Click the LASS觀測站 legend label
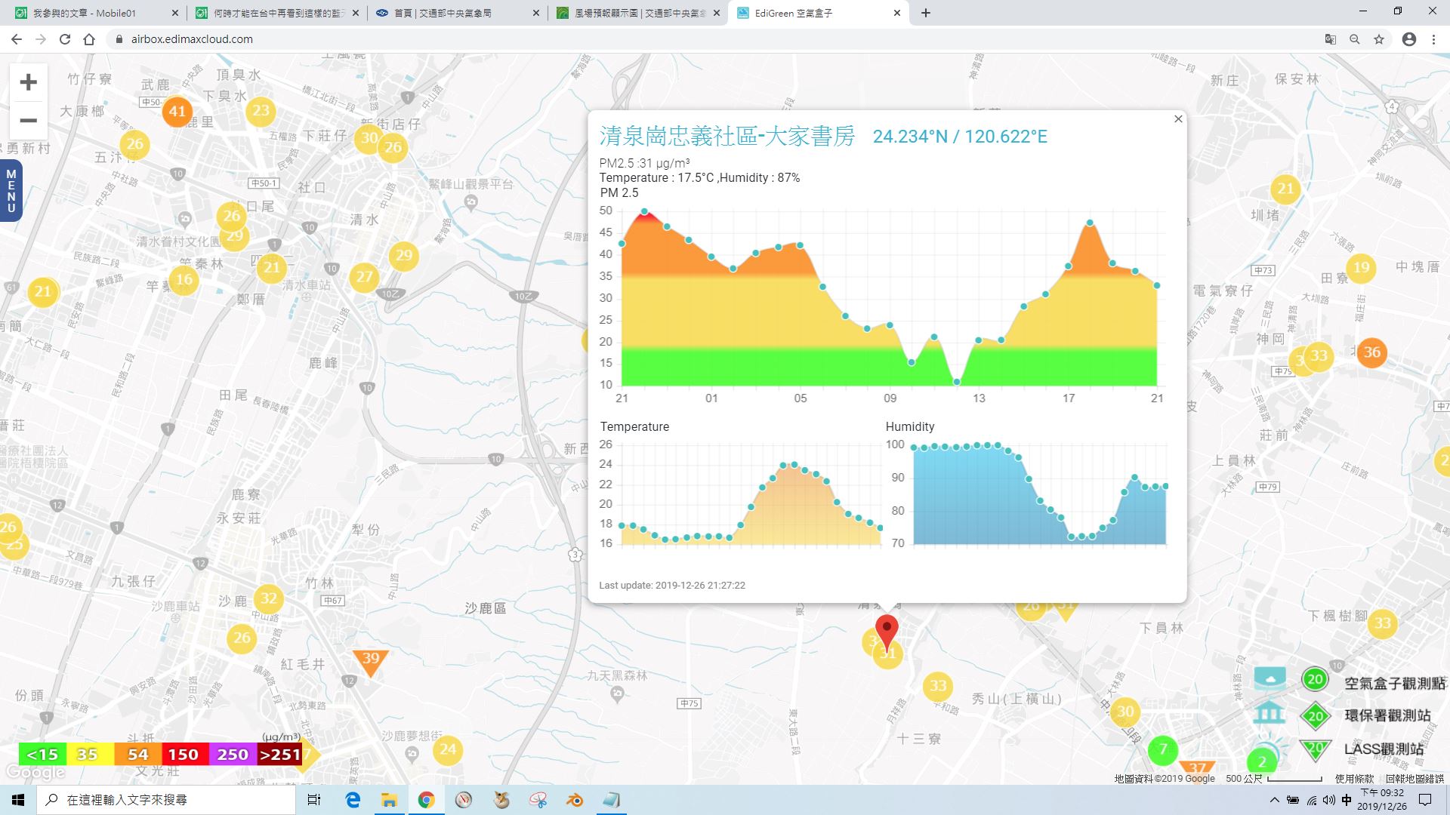This screenshot has width=1450, height=815. 1384,749
